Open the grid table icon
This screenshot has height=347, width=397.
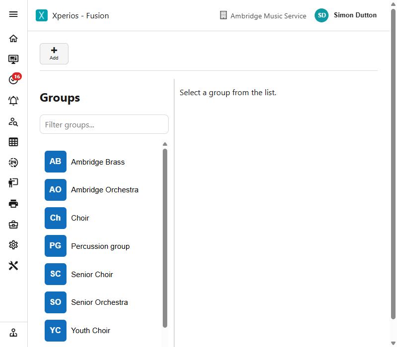13,142
